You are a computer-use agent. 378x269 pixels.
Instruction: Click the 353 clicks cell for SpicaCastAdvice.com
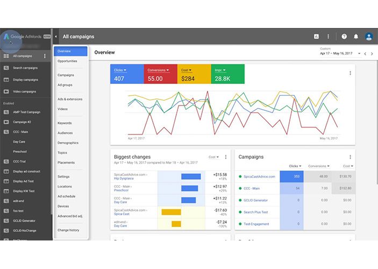(x=291, y=176)
